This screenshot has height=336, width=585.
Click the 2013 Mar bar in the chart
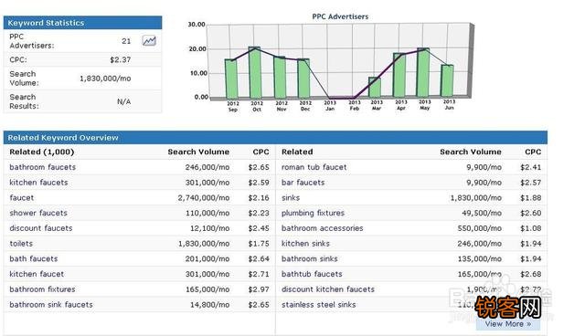click(x=375, y=88)
